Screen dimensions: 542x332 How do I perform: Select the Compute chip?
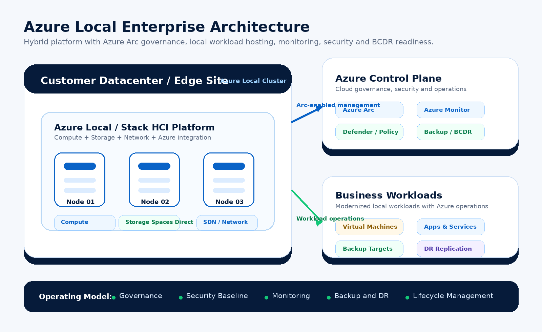(x=85, y=223)
